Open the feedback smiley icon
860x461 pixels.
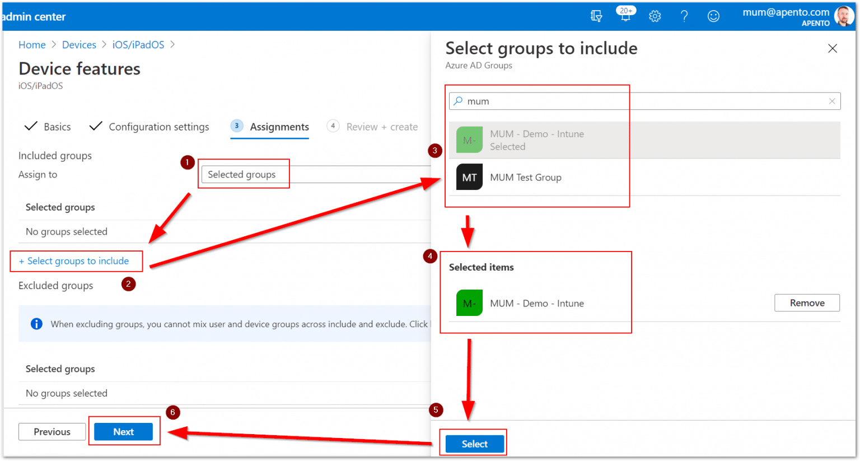click(x=713, y=16)
